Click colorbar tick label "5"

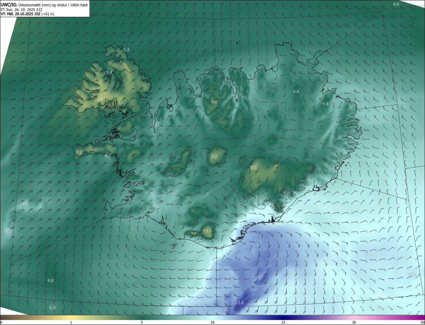coord(141,322)
